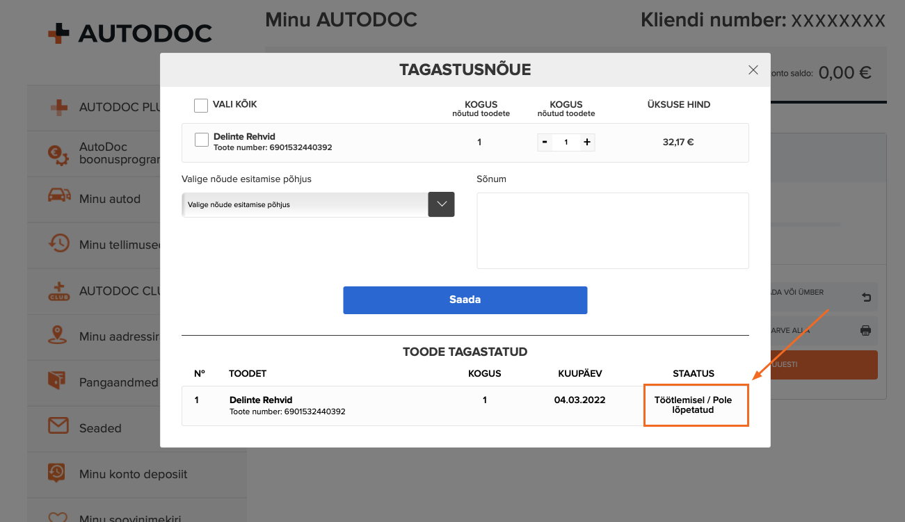Tick the Delinte Rehvid product checkbox
Image resolution: width=905 pixels, height=522 pixels.
coord(202,140)
